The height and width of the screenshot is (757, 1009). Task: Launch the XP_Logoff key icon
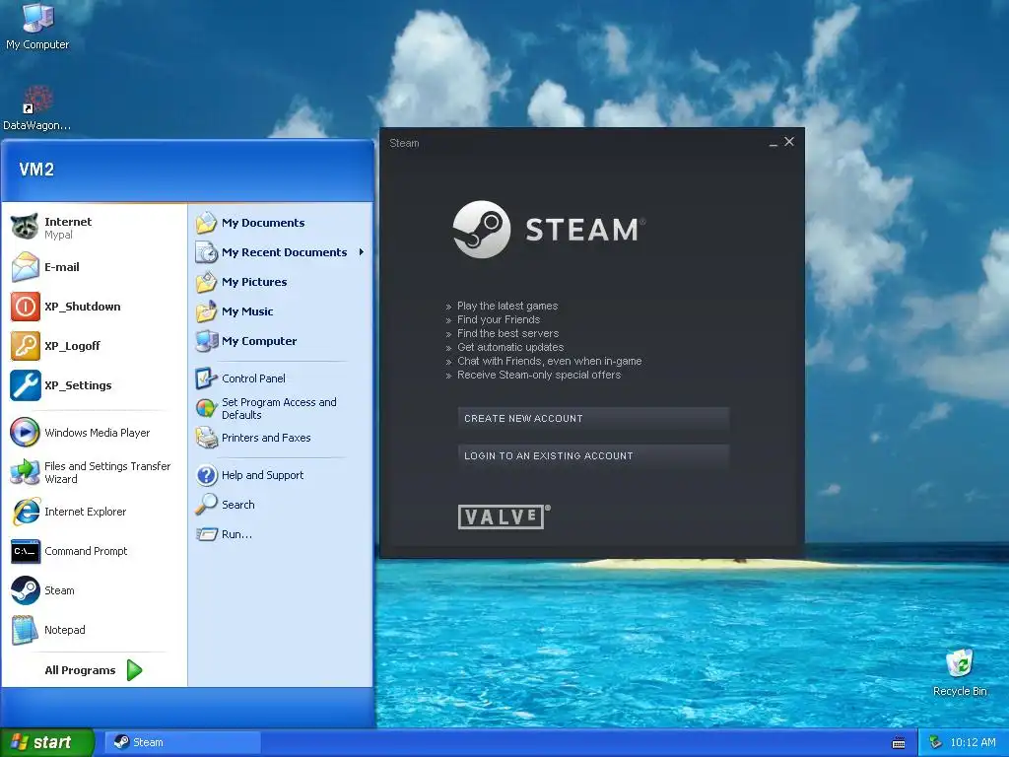pos(25,346)
